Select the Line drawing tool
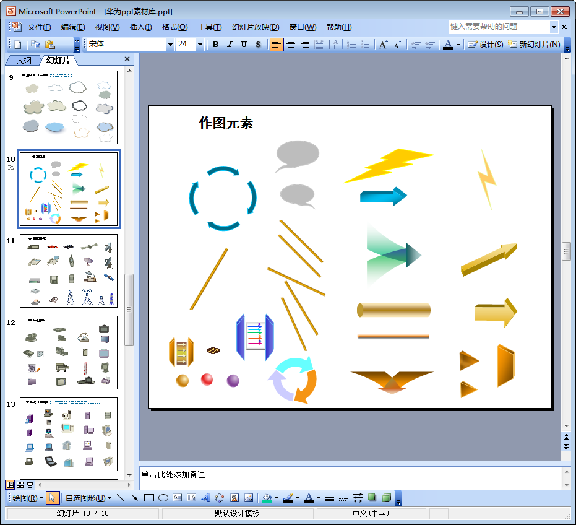The image size is (576, 525). 120,498
